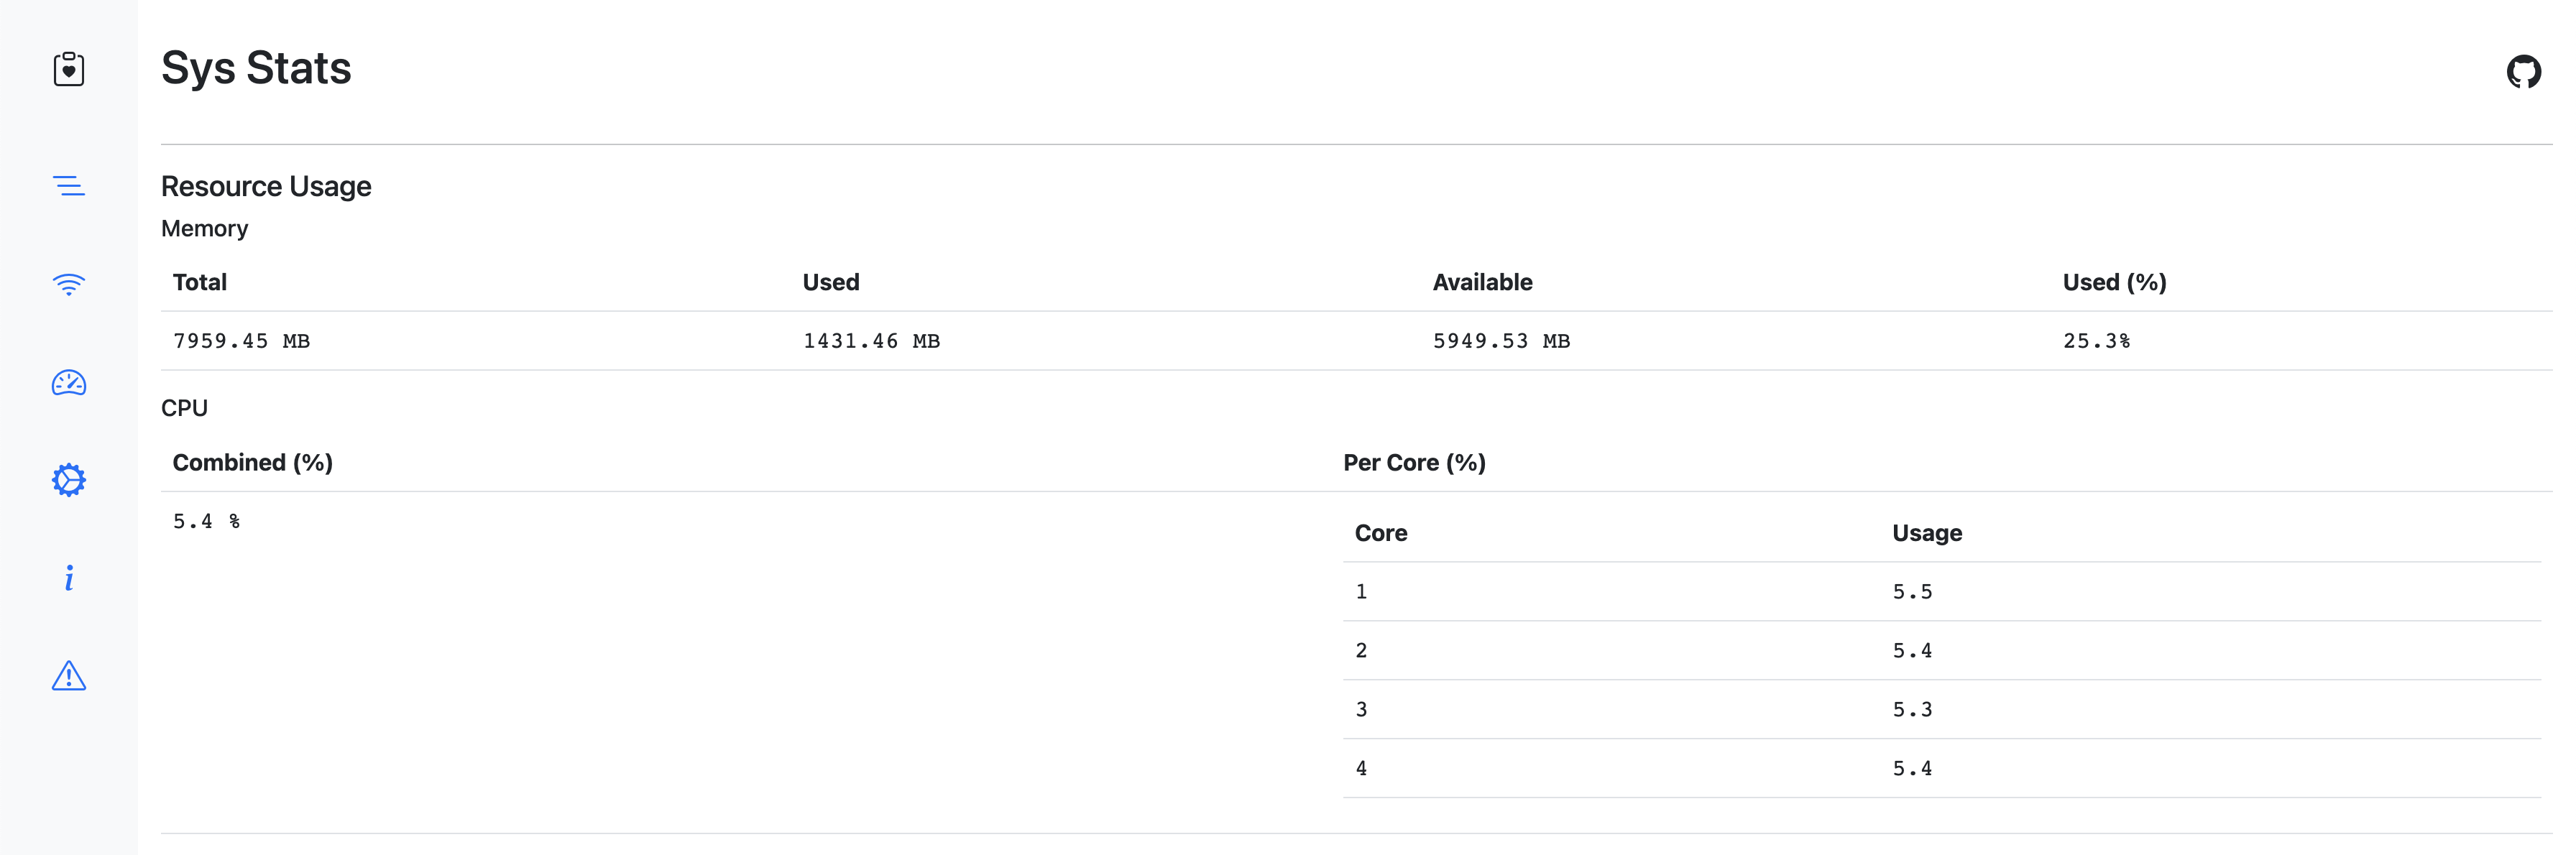Viewport: 2576px width, 855px height.
Task: Open the warning triangle sidebar icon
Action: [68, 676]
